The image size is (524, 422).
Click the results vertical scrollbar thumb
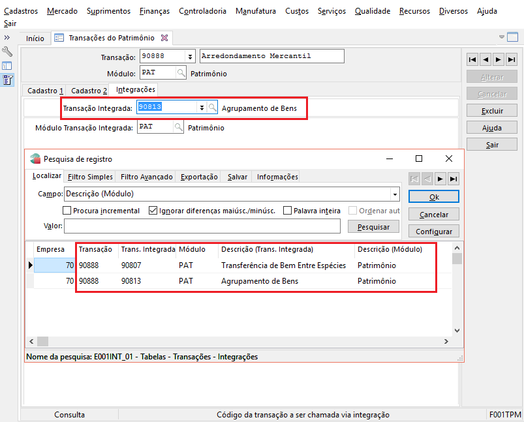click(x=457, y=258)
